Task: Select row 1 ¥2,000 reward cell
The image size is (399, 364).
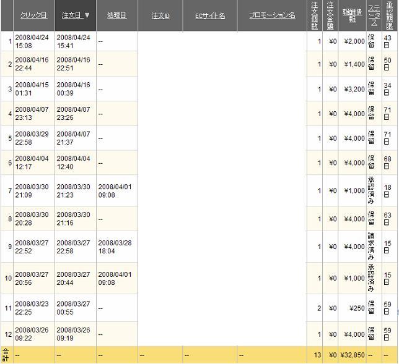Action: pos(352,41)
